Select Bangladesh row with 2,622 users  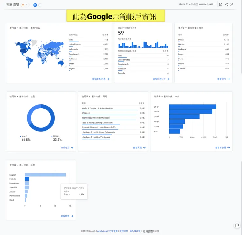88,54
